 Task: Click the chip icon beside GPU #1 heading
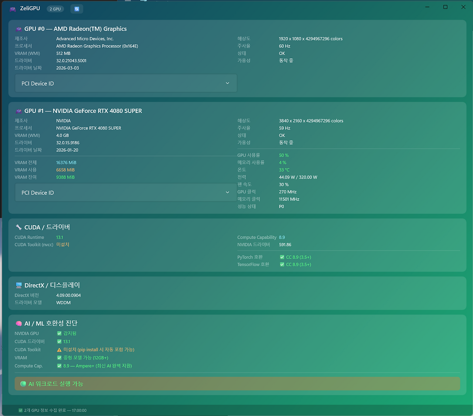pos(18,111)
